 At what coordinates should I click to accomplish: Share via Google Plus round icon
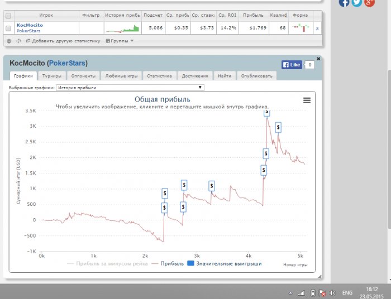point(369,3)
